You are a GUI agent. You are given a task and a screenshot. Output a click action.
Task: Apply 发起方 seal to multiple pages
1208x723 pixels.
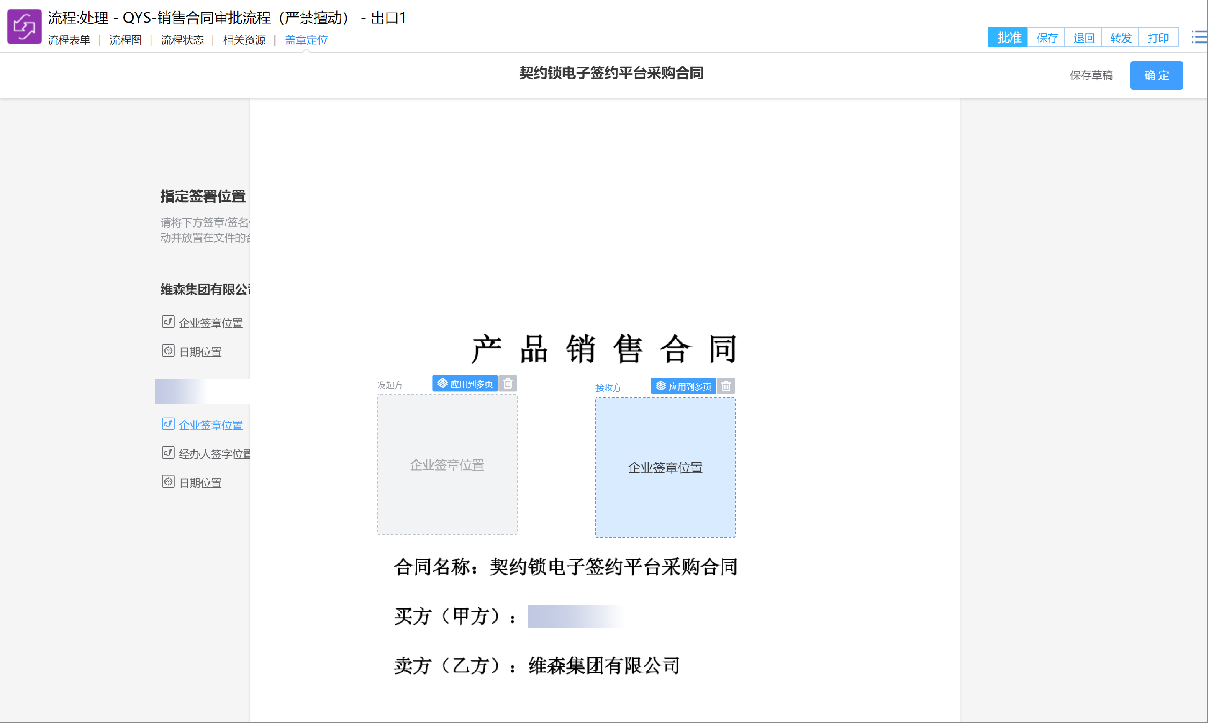[465, 384]
